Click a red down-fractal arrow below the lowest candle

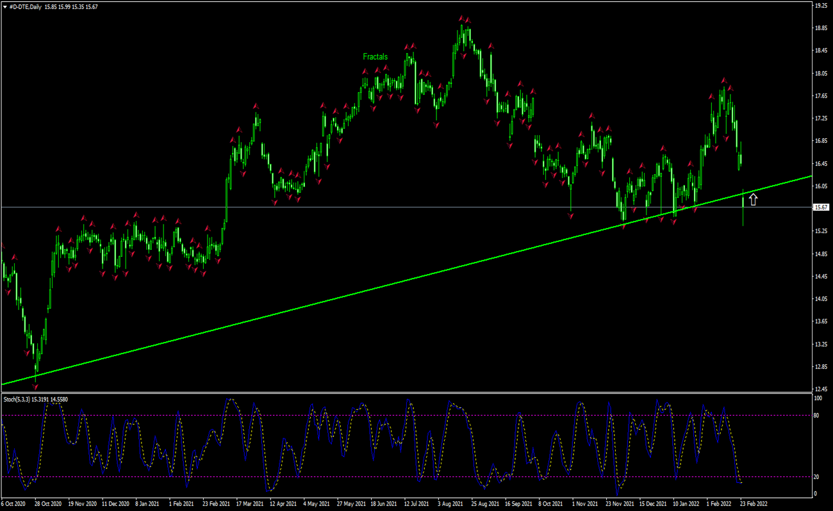(35, 385)
